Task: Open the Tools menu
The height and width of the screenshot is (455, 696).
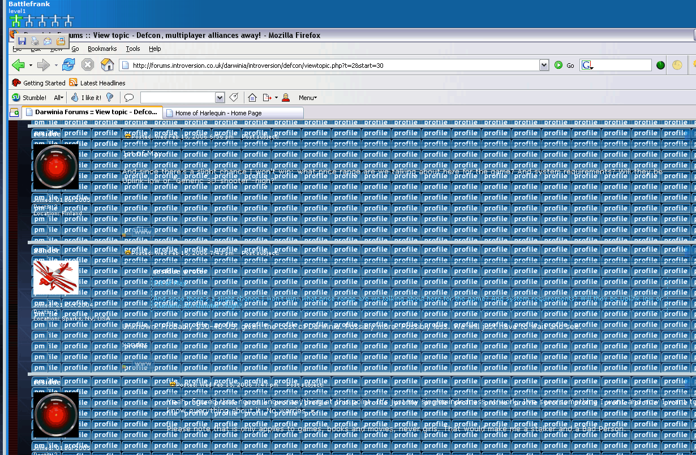Action: click(133, 49)
